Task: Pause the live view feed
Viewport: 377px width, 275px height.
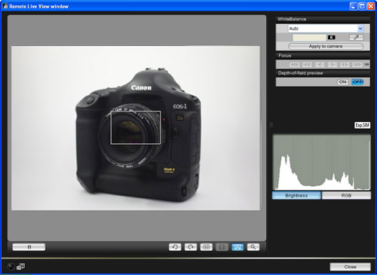Action: 29,247
